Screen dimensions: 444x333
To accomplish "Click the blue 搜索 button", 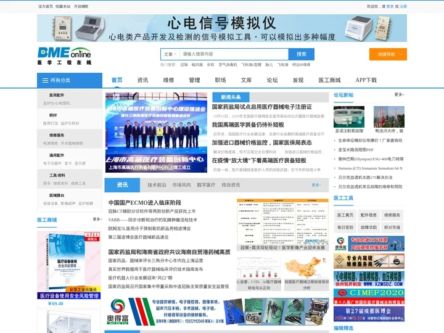I will (302, 54).
